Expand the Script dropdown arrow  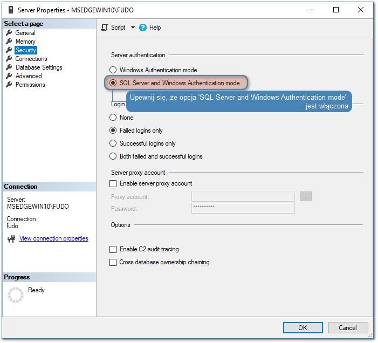click(x=133, y=28)
